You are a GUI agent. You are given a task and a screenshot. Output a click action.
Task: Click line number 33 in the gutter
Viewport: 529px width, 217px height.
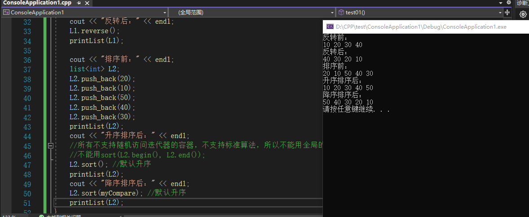[27, 31]
